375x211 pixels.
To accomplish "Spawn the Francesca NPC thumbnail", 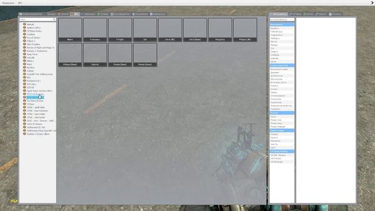I will click(95, 30).
